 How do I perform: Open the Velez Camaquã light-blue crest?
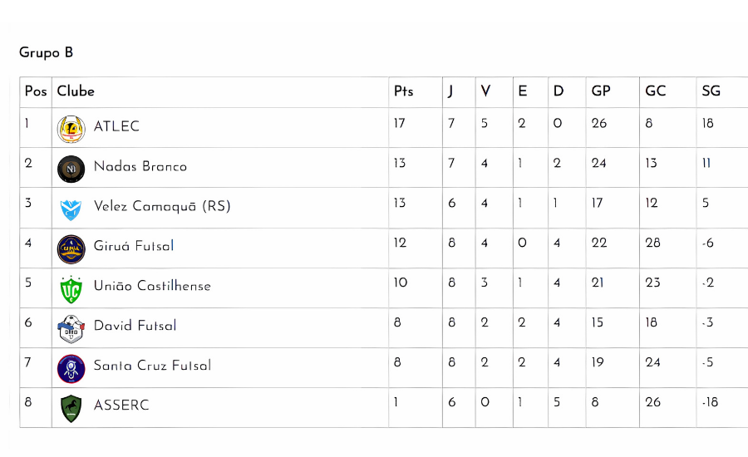pos(71,209)
